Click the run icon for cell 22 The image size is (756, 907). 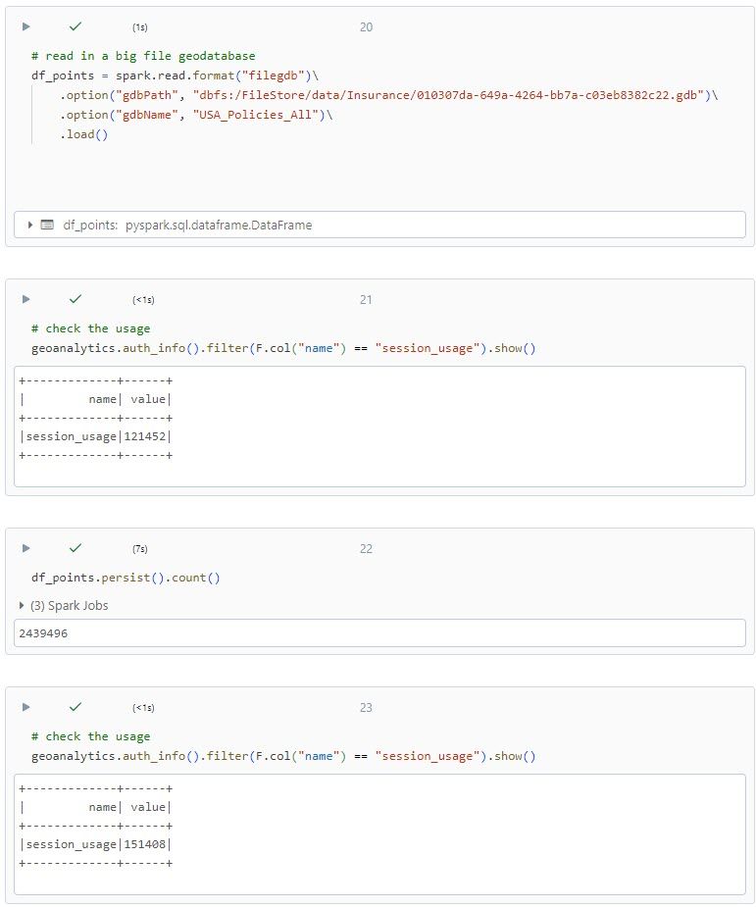[x=26, y=548]
